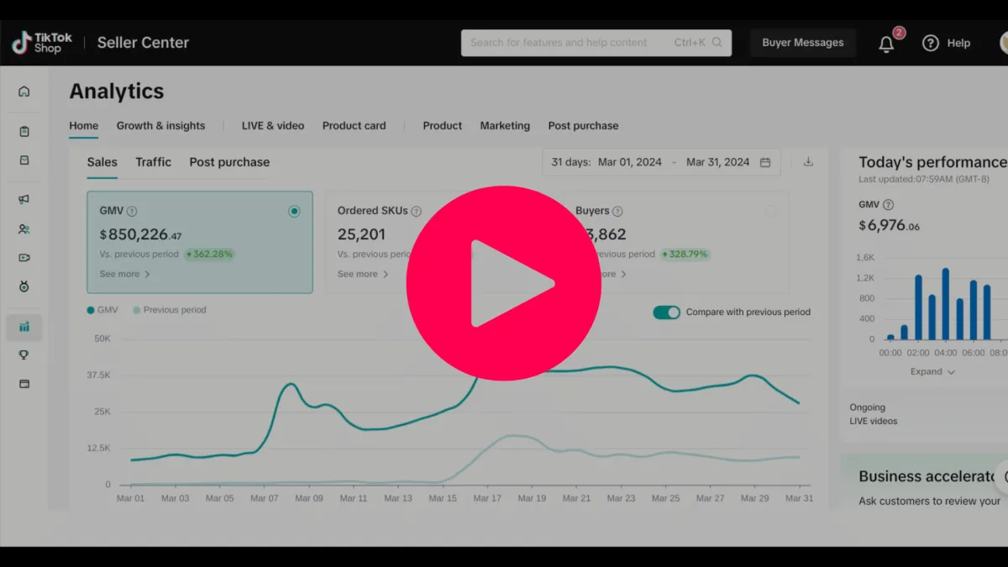The height and width of the screenshot is (567, 1008).
Task: Click the GMV value $850,226.47
Action: click(x=140, y=235)
